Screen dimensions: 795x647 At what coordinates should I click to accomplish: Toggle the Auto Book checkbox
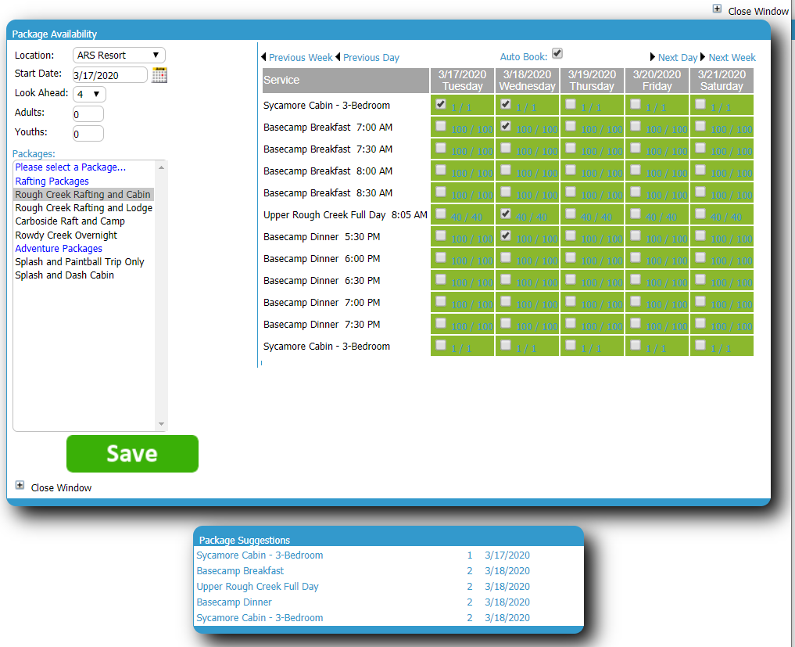557,53
